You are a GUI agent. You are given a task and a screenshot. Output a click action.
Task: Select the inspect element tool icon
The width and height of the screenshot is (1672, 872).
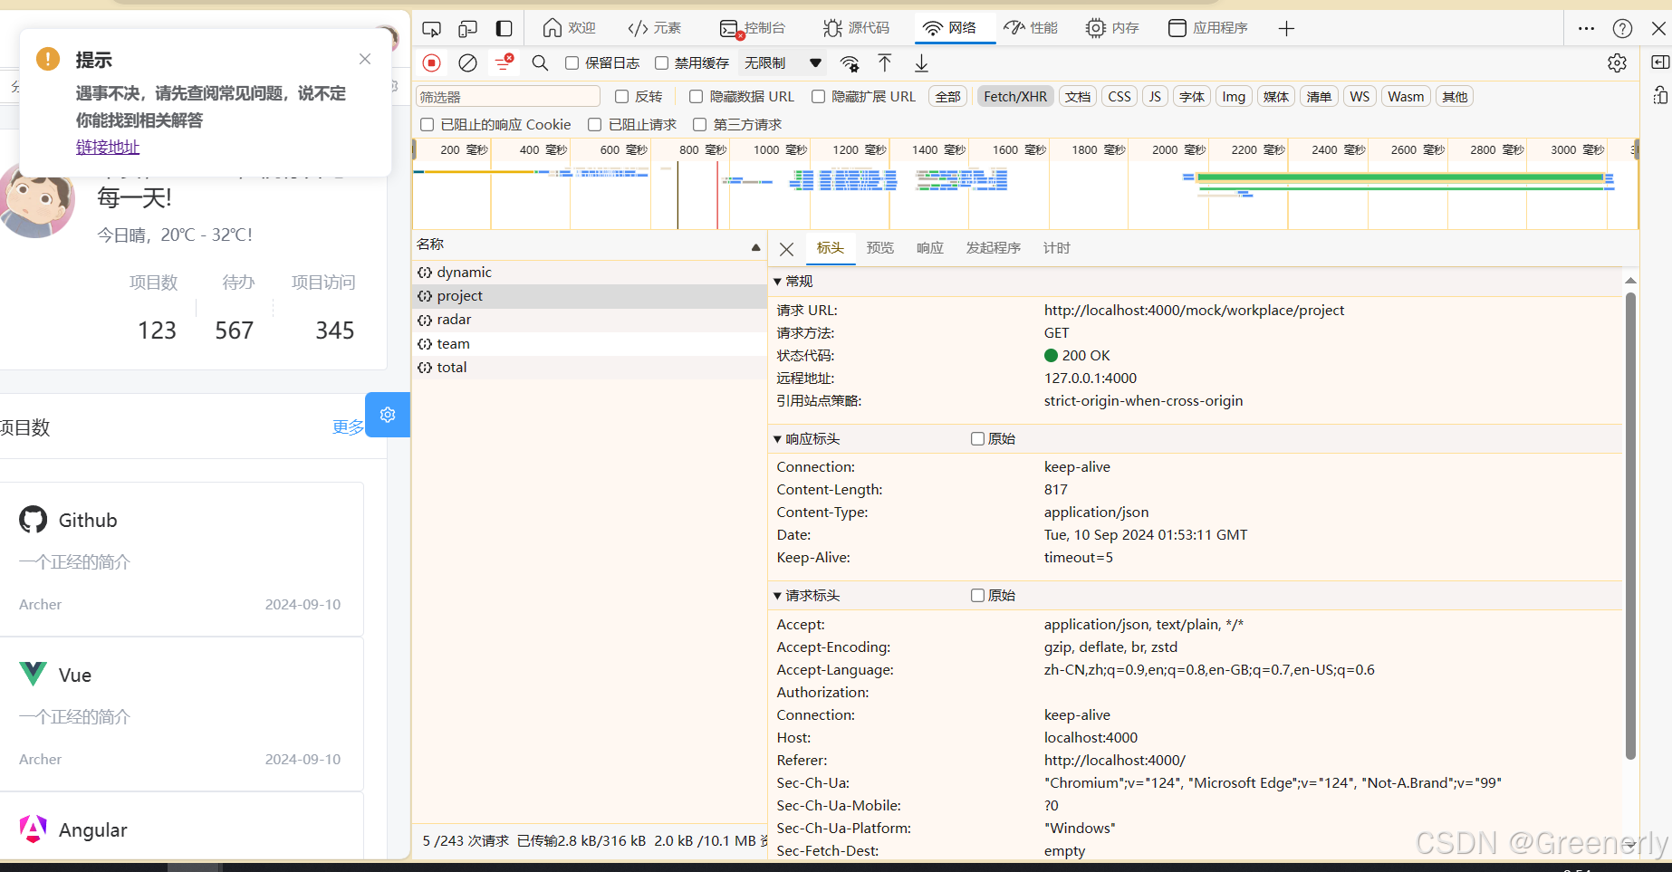pos(432,28)
